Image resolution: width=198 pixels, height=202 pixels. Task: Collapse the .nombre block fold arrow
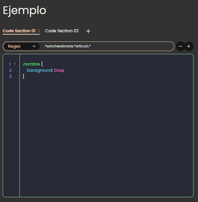click(15, 64)
